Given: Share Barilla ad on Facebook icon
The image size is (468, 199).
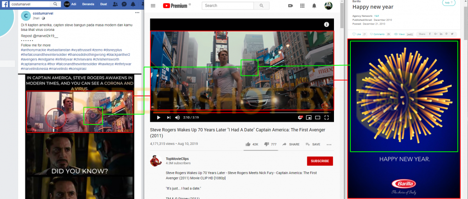Looking at the screenshot, I should (430, 35).
